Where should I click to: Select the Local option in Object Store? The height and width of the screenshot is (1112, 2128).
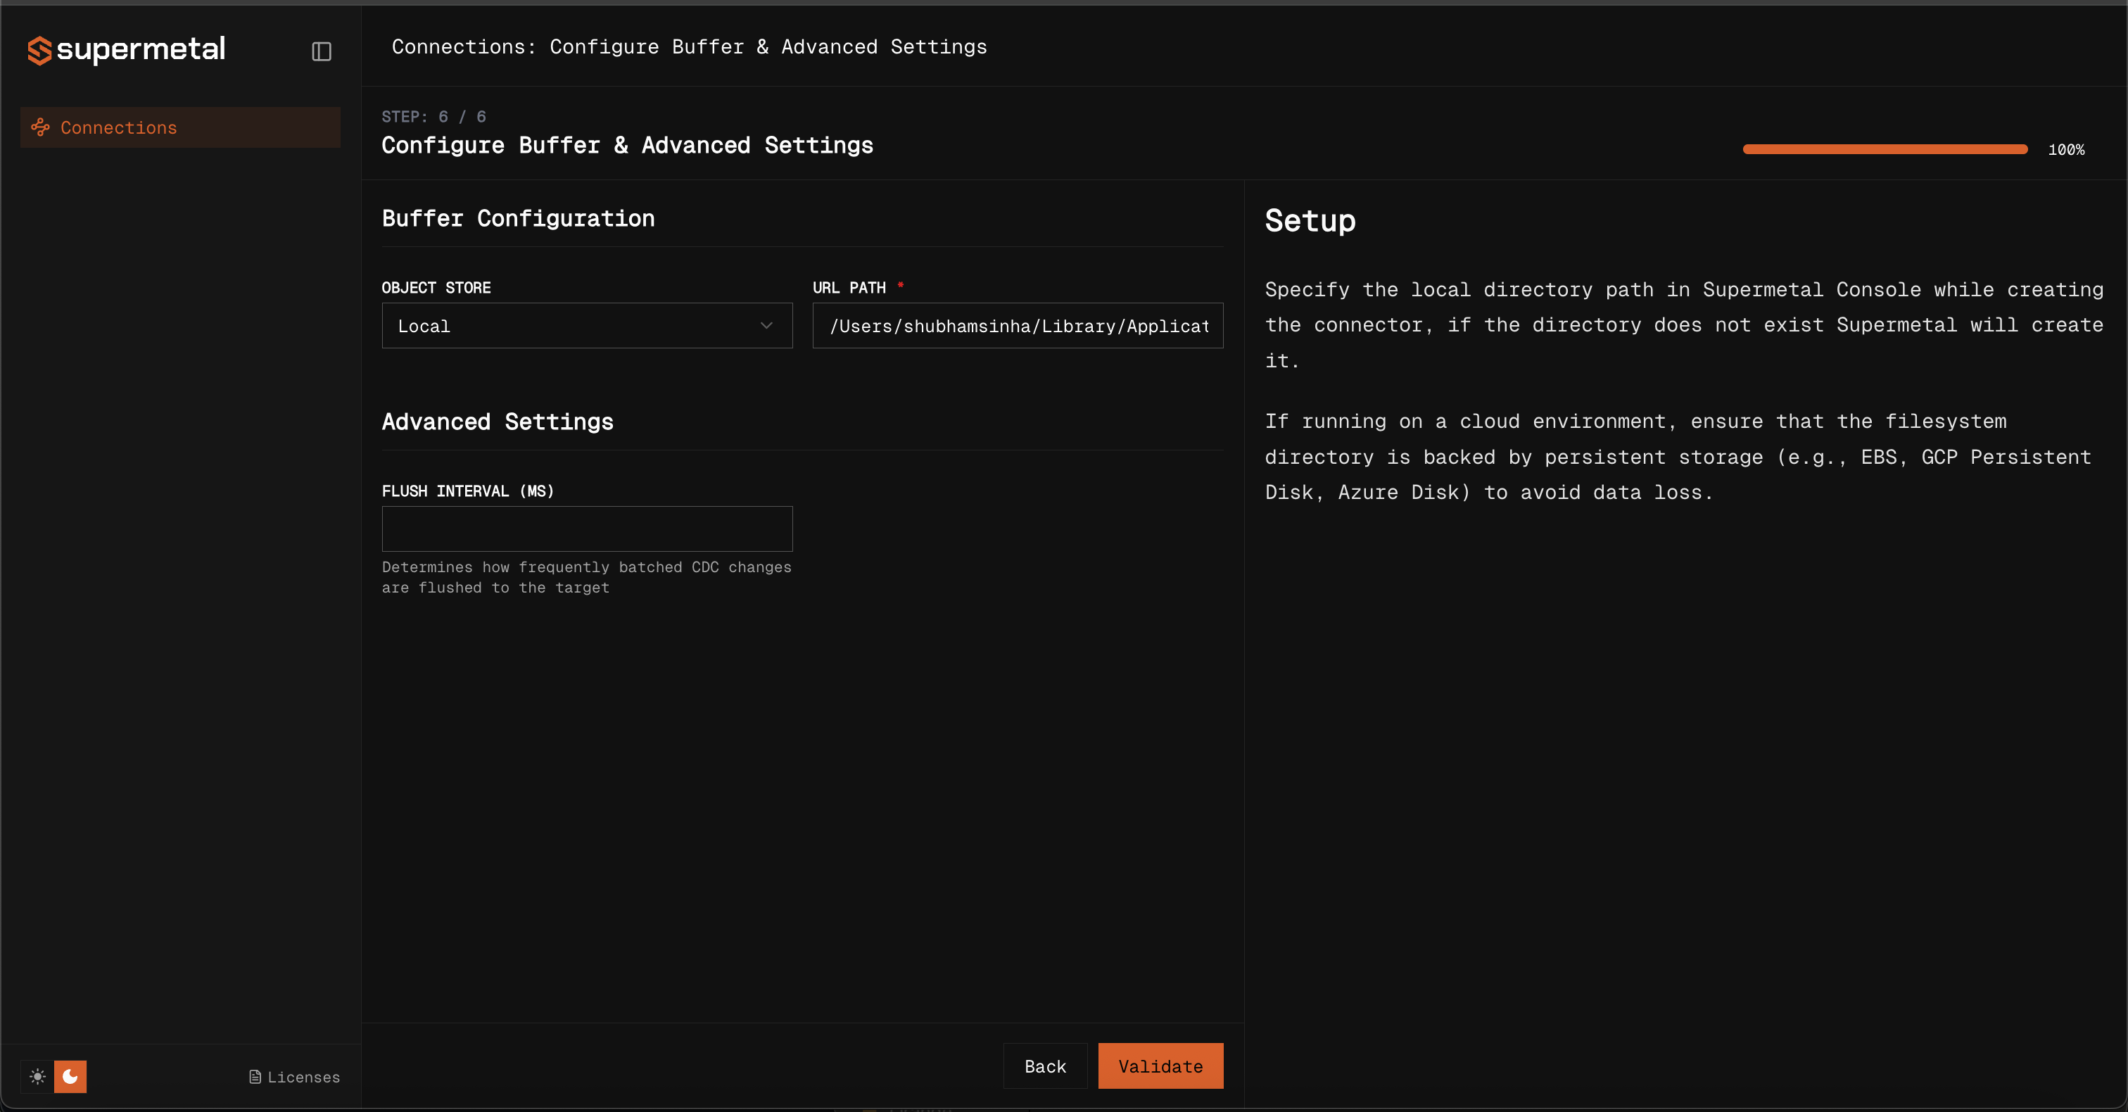[x=424, y=325]
